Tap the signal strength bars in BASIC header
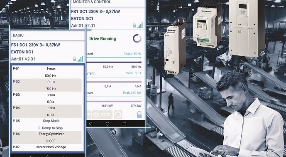Image resolution: width=286 pixels, height=157 pixels. point(80,59)
